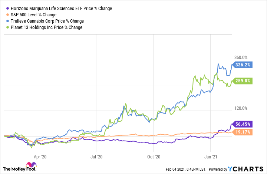Click the Trulieve Cannabis Corp legend label

point(46,21)
